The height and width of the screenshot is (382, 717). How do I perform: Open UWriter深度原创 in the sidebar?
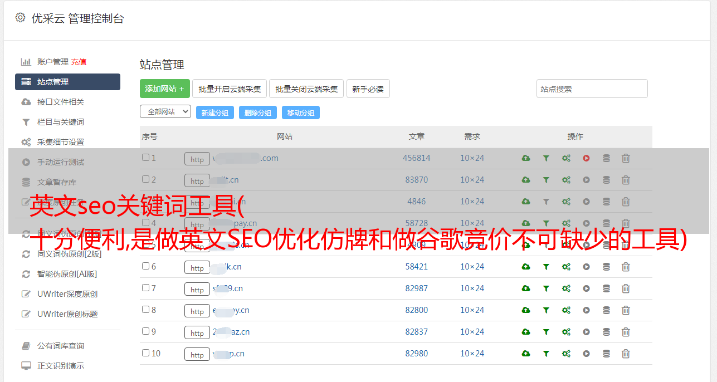tap(67, 294)
